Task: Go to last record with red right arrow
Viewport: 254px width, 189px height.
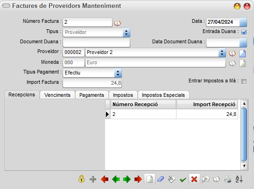Action: 138,179
